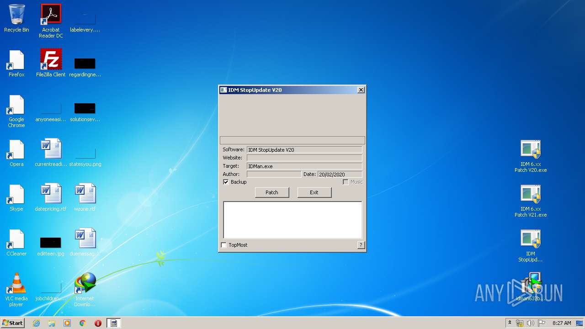Open Windows Explorer folder in taskbar
The width and height of the screenshot is (585, 329).
coord(52,323)
